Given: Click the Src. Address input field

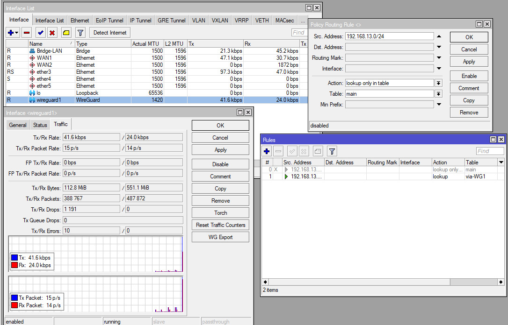Looking at the screenshot, I should (x=389, y=36).
